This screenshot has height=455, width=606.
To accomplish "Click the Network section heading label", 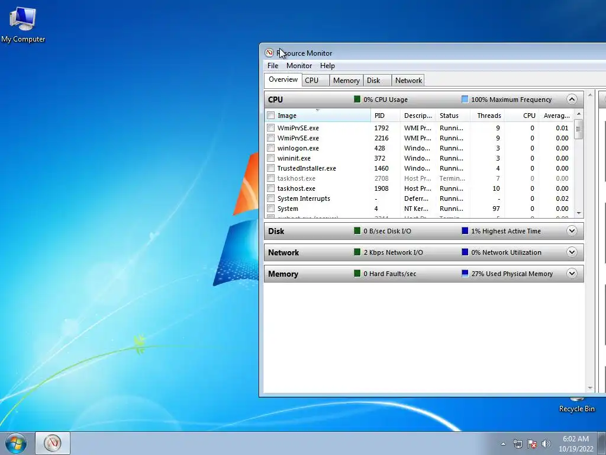I will click(x=283, y=252).
